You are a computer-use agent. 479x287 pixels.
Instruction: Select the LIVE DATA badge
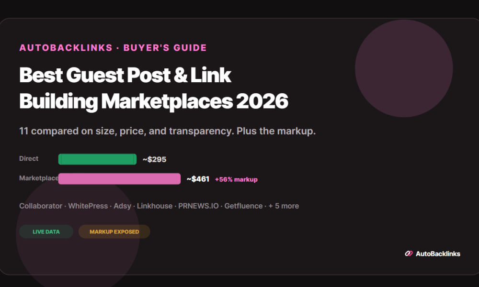pyautogui.click(x=46, y=232)
